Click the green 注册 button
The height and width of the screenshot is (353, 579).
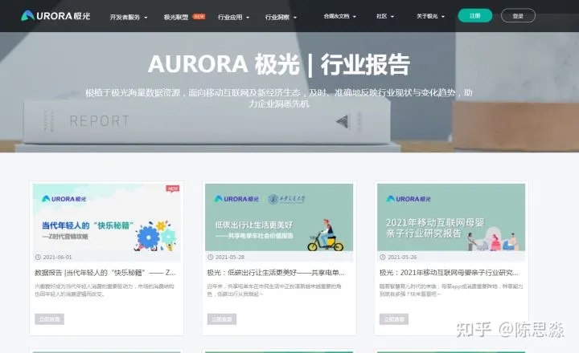[x=475, y=15]
